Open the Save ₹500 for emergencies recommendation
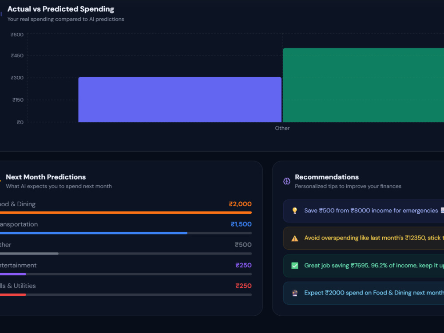Image resolution: width=444 pixels, height=333 pixels. [364, 211]
